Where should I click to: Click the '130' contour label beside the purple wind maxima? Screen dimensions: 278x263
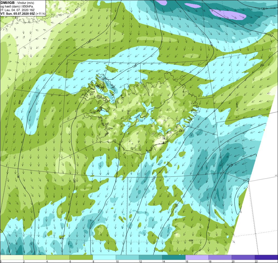point(263,9)
